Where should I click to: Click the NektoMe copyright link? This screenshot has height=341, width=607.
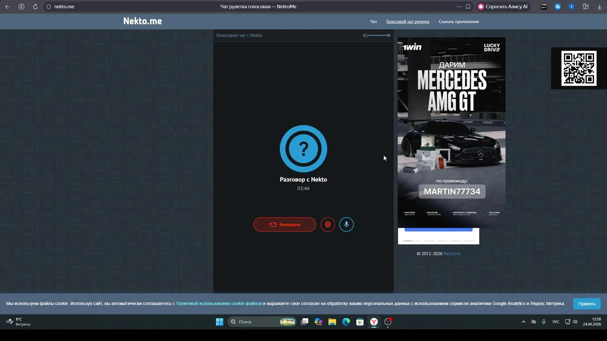tap(452, 254)
